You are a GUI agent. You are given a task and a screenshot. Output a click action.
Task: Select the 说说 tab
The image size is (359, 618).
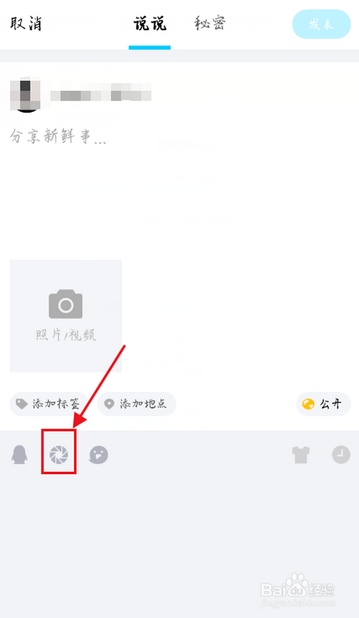(150, 24)
